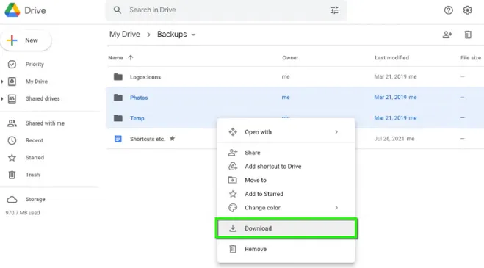Viewport: 484px width, 268px height.
Task: Select the Temp folder name
Action: [137, 118]
